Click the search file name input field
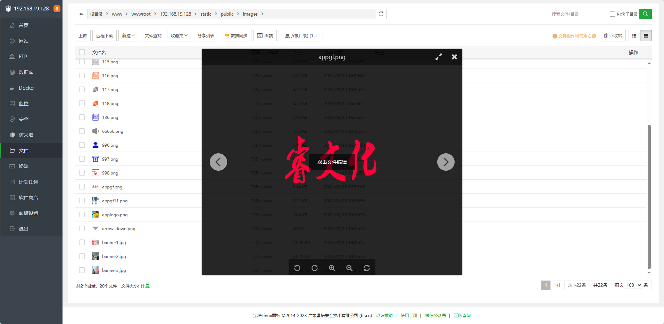The height and width of the screenshot is (324, 664). (578, 14)
